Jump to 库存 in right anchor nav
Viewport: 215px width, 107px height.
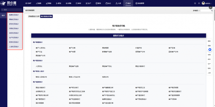[x=209, y=59]
